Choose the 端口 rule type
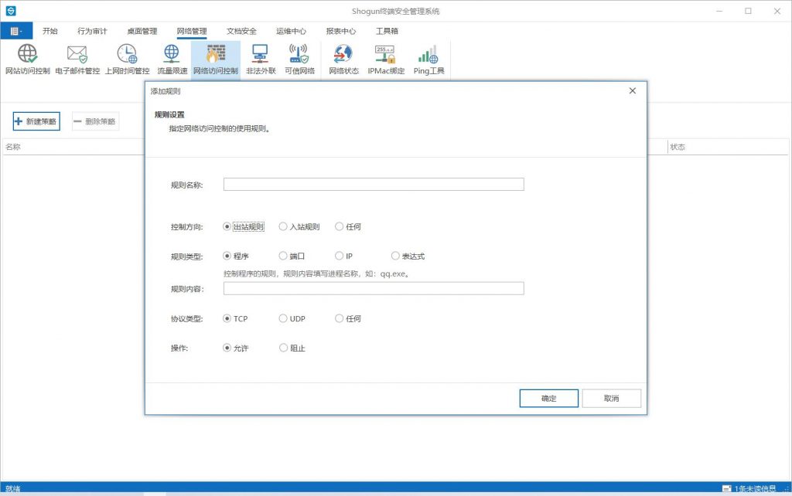 pos(283,256)
